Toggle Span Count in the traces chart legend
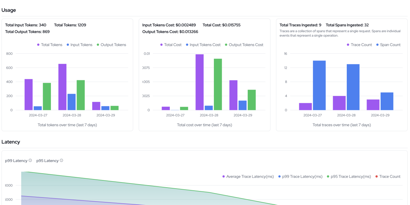This screenshot has width=410, height=205. [x=388, y=45]
